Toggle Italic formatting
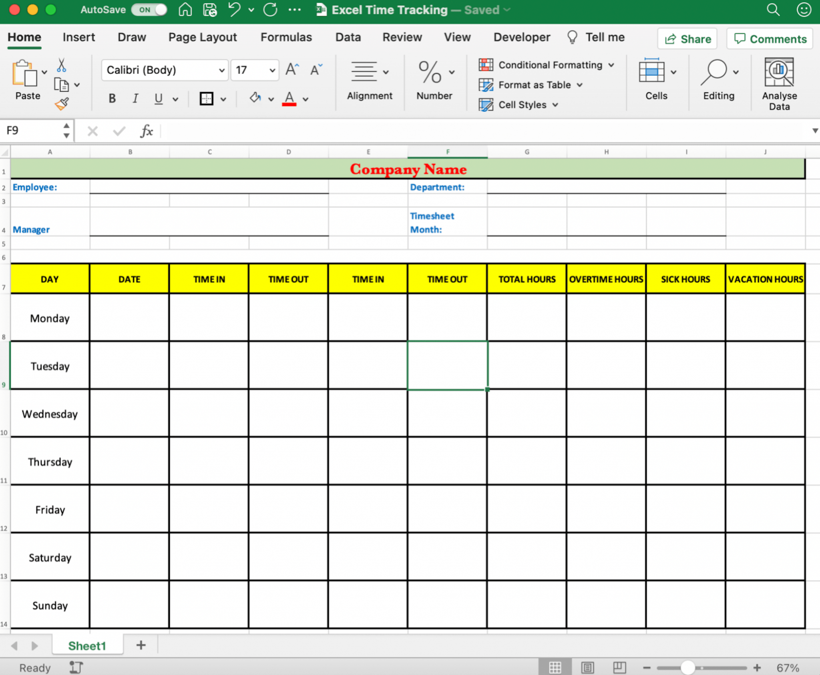 [135, 98]
